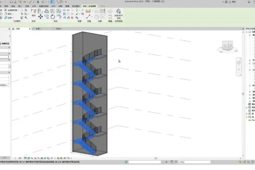Screen dimensions: 255x170
Task: Select the Move tool with four arrows
Action: 40,17
